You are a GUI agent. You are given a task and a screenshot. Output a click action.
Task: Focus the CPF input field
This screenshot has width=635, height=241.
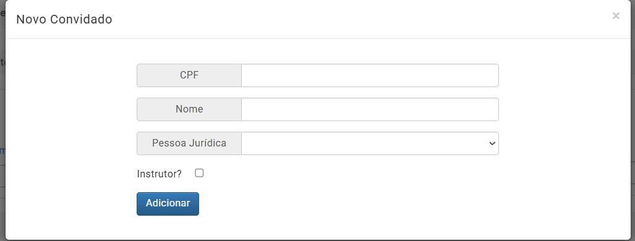370,75
